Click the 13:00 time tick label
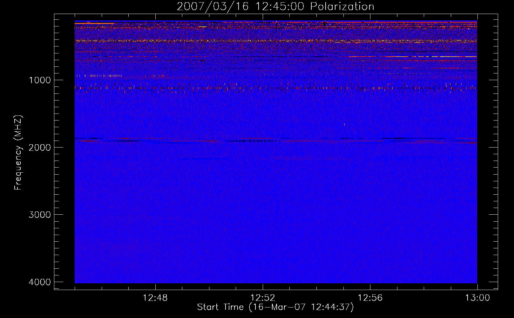The height and width of the screenshot is (318, 514). click(x=477, y=298)
